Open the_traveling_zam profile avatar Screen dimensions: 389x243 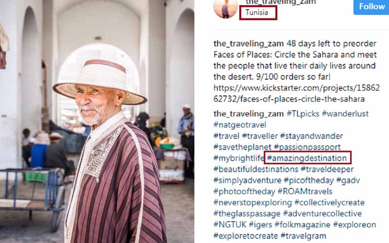point(225,7)
